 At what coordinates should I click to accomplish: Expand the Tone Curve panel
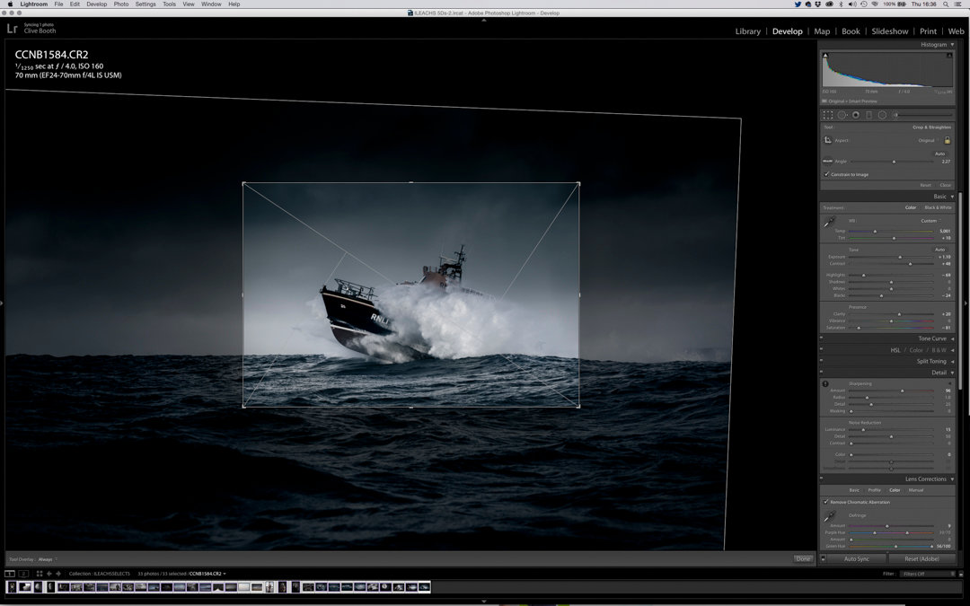click(x=952, y=338)
